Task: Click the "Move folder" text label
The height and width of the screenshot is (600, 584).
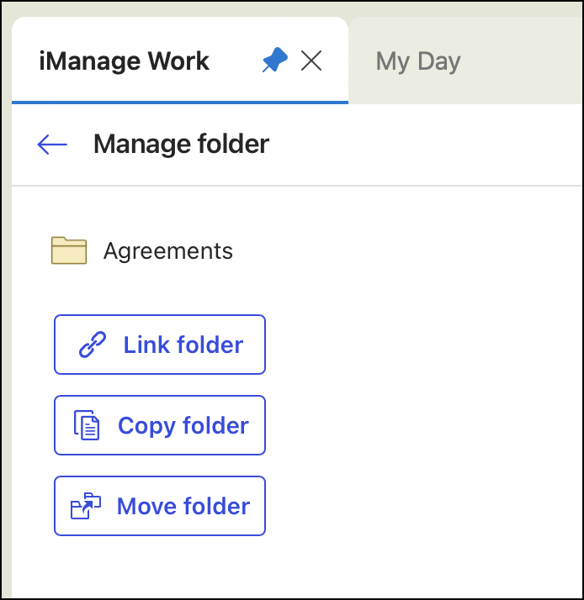Action: [x=183, y=506]
